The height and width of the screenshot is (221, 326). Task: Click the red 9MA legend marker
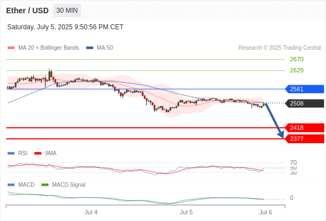[38, 154]
